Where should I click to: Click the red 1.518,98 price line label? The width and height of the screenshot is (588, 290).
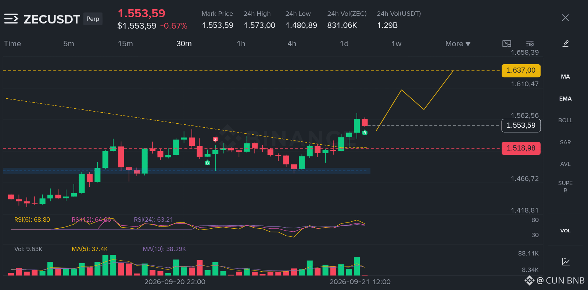pos(521,148)
